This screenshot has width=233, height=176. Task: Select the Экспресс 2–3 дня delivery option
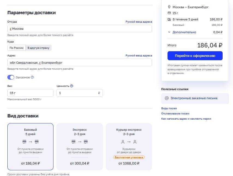pos(79,147)
